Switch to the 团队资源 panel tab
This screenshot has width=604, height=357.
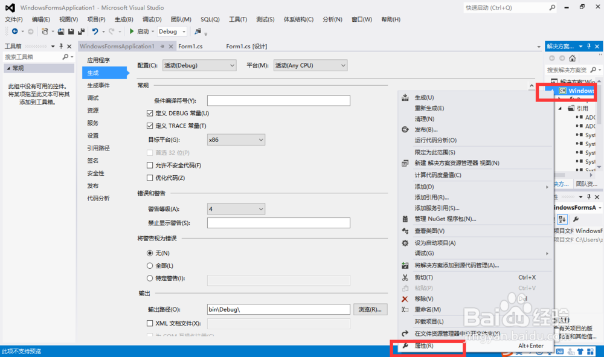tap(586, 184)
